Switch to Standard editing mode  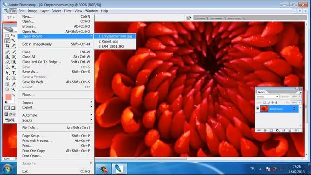click(x=7, y=108)
